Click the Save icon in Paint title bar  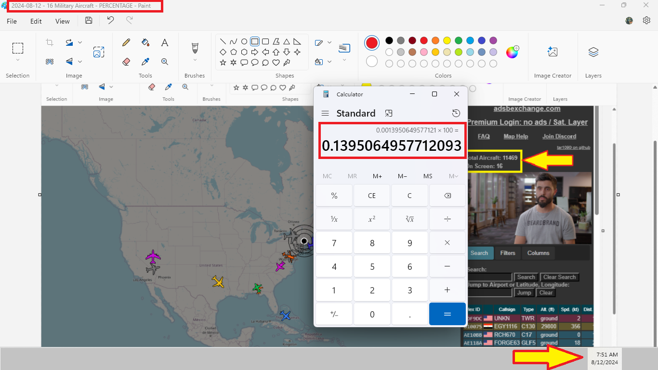(89, 20)
